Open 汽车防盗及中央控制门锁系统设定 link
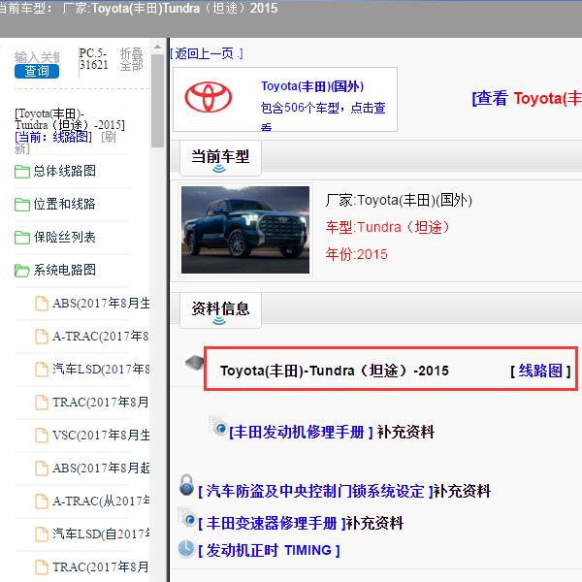This screenshot has width=582, height=582. (315, 492)
